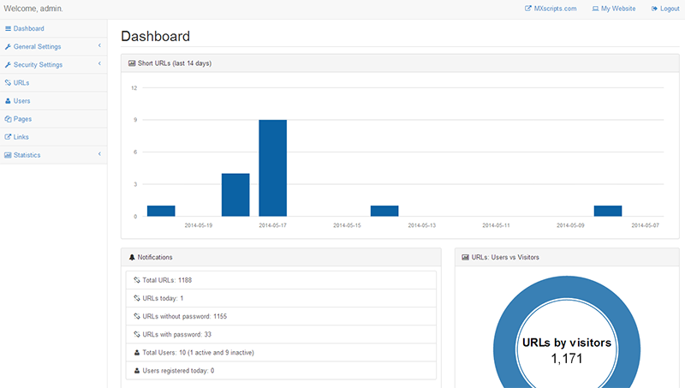The width and height of the screenshot is (685, 388).
Task: Click the 'Total URLs: 1188' row
Action: tap(281, 280)
